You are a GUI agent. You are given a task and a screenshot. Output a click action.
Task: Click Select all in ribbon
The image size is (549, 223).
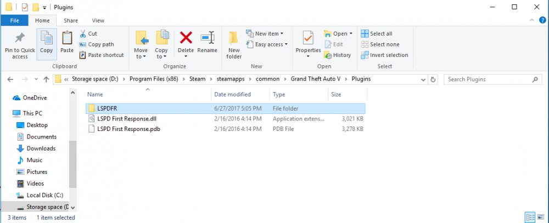coord(377,33)
